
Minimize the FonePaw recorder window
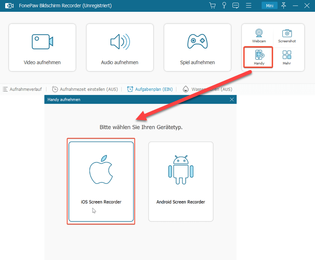[295, 6]
